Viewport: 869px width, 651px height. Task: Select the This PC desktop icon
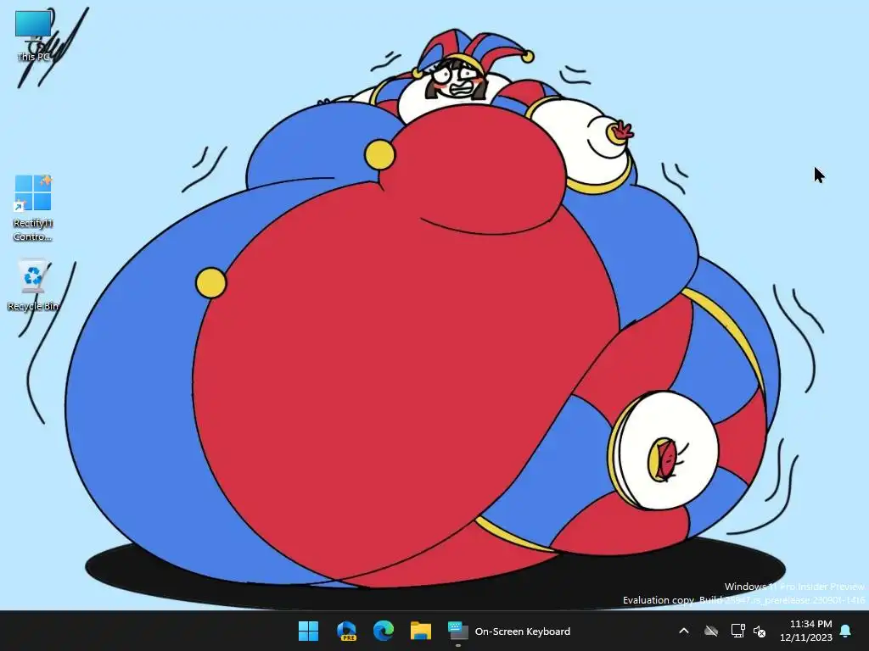(x=33, y=36)
